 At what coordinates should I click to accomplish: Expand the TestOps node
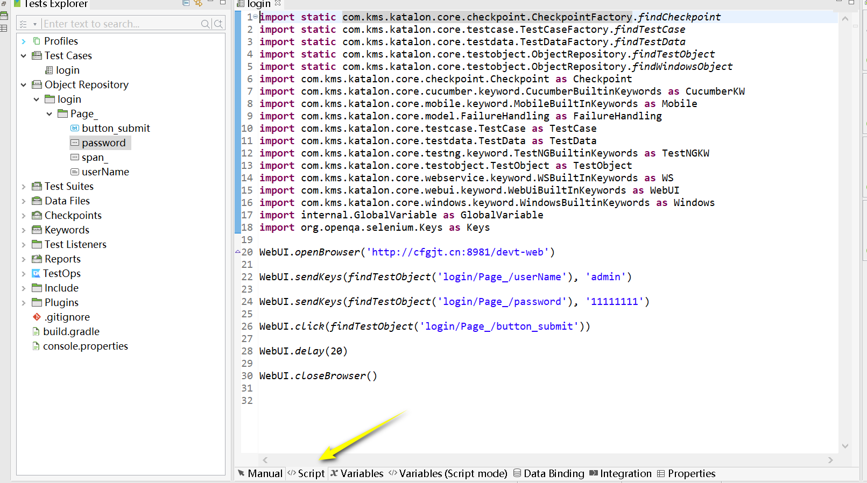pos(23,273)
